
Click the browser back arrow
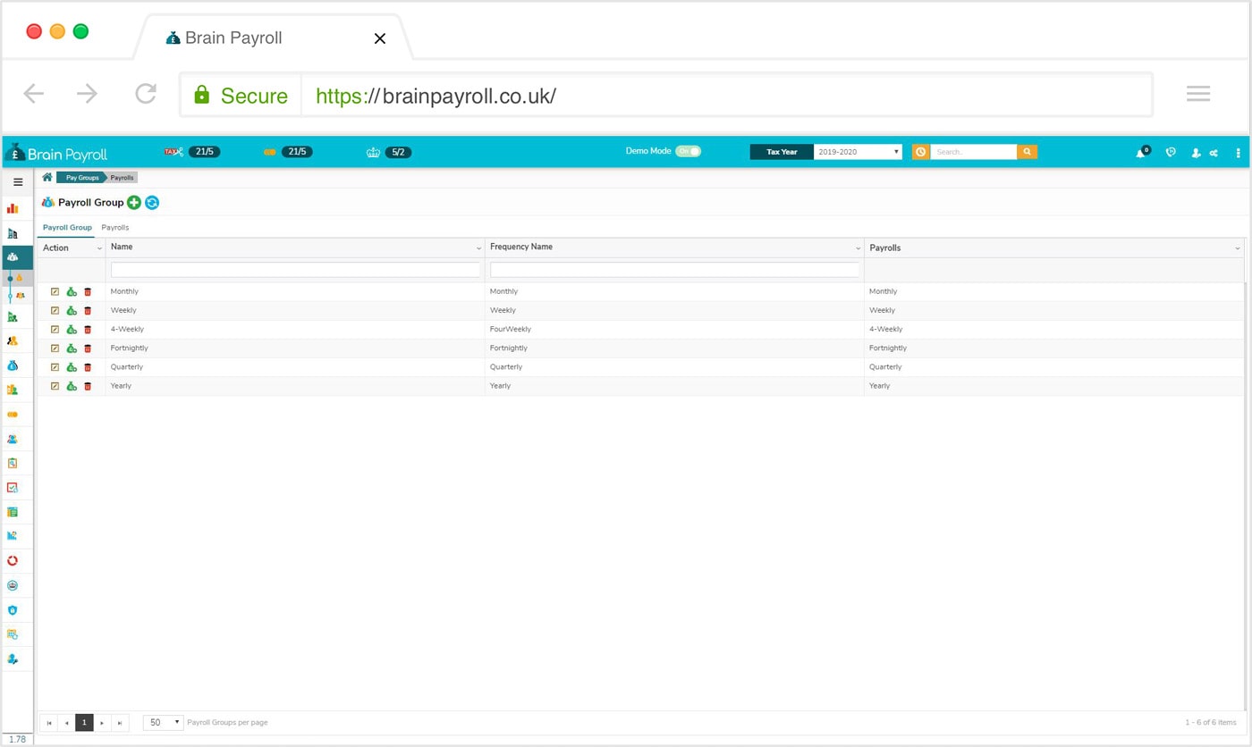pos(34,93)
